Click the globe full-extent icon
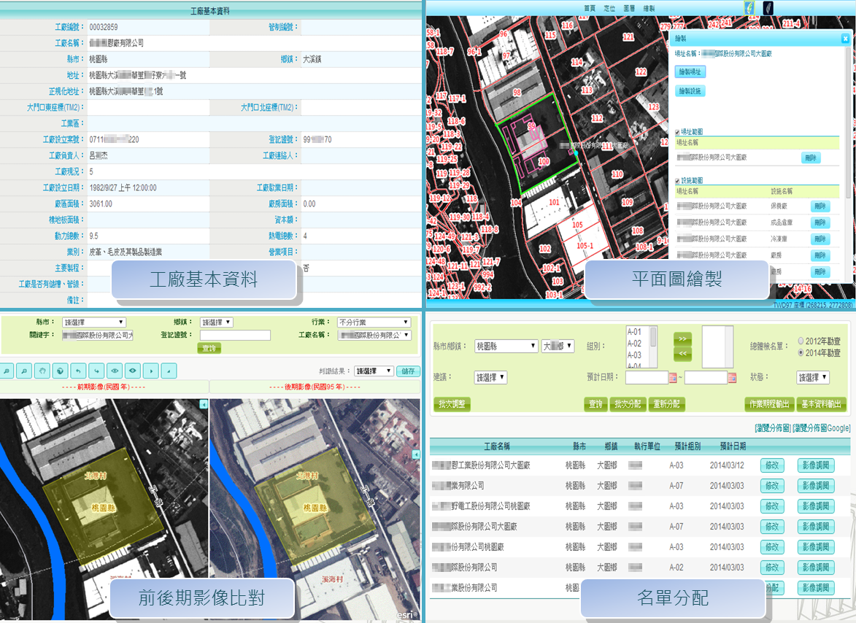The width and height of the screenshot is (856, 623). click(60, 371)
